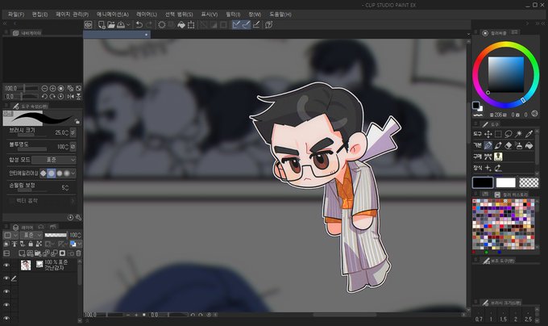Click the Navigator rotate left icon
The height and width of the screenshot is (326, 548).
[45, 97]
